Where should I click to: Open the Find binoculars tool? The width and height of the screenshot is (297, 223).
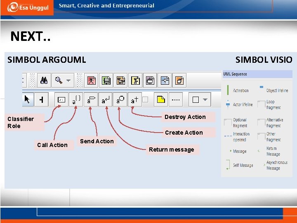pos(44,81)
